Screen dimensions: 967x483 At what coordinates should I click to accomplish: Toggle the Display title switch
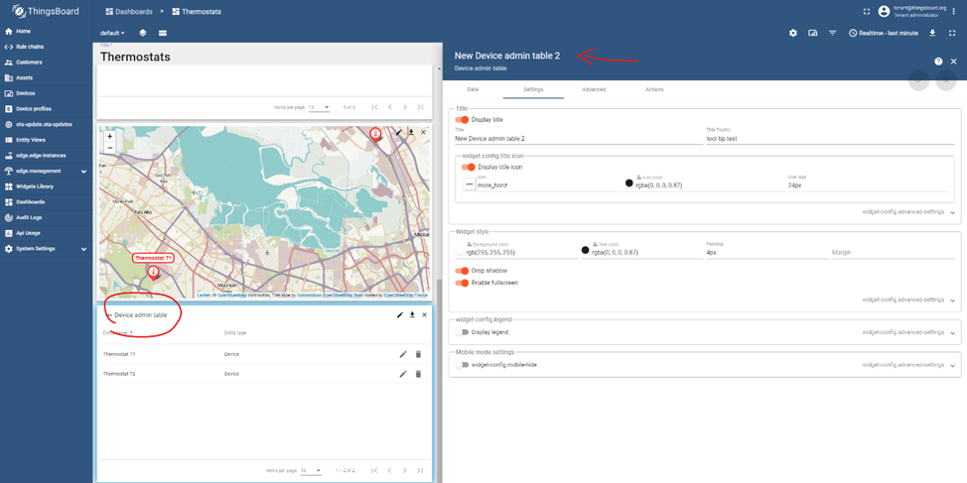click(462, 120)
